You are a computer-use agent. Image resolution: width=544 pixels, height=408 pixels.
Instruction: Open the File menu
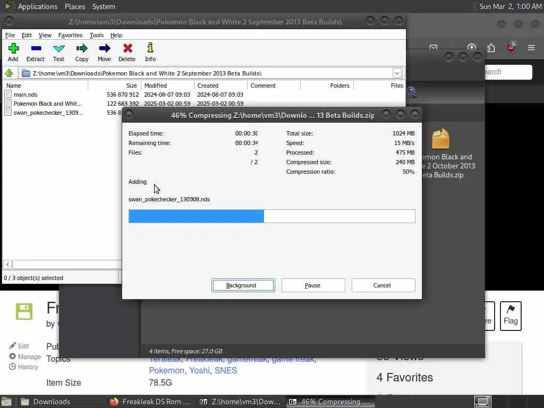pyautogui.click(x=10, y=35)
